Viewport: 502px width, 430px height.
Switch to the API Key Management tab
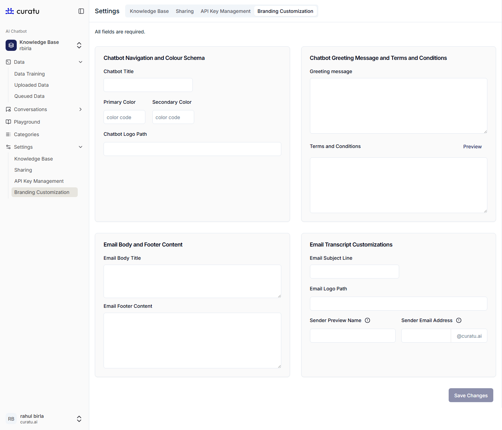(x=226, y=11)
